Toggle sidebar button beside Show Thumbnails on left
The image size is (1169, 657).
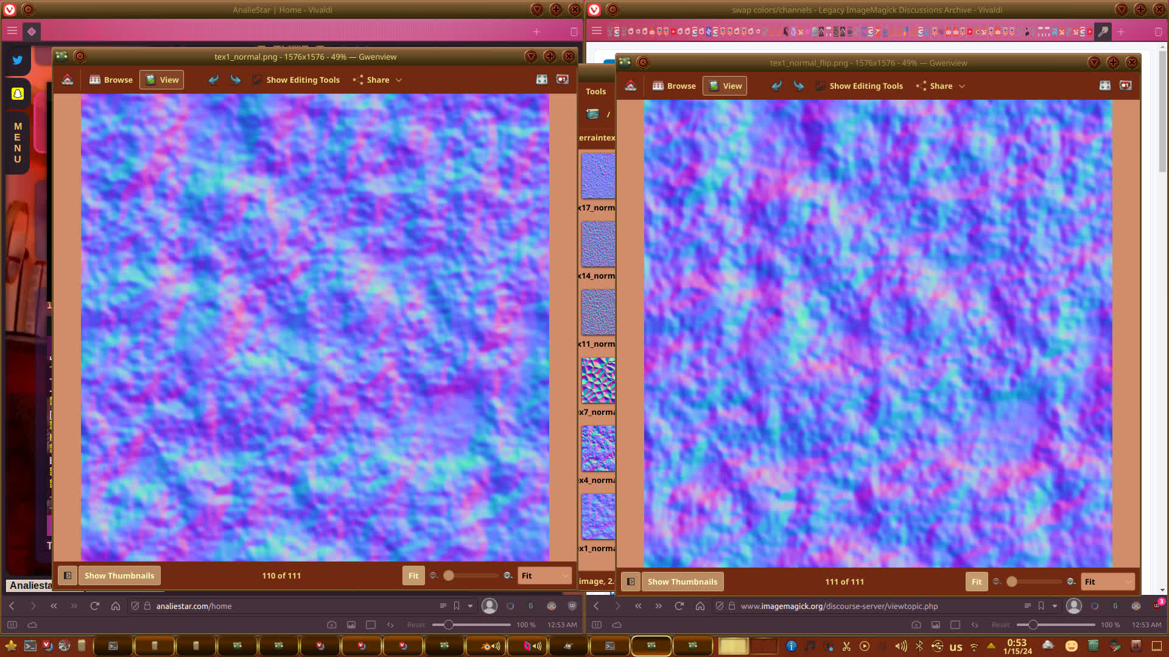68,575
